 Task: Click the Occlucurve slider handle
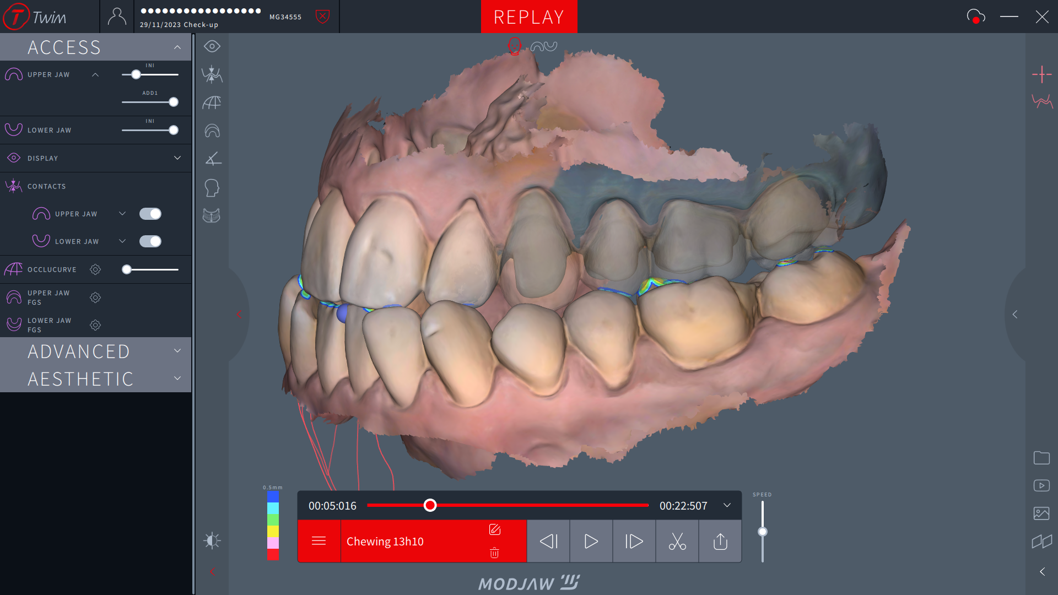127,269
